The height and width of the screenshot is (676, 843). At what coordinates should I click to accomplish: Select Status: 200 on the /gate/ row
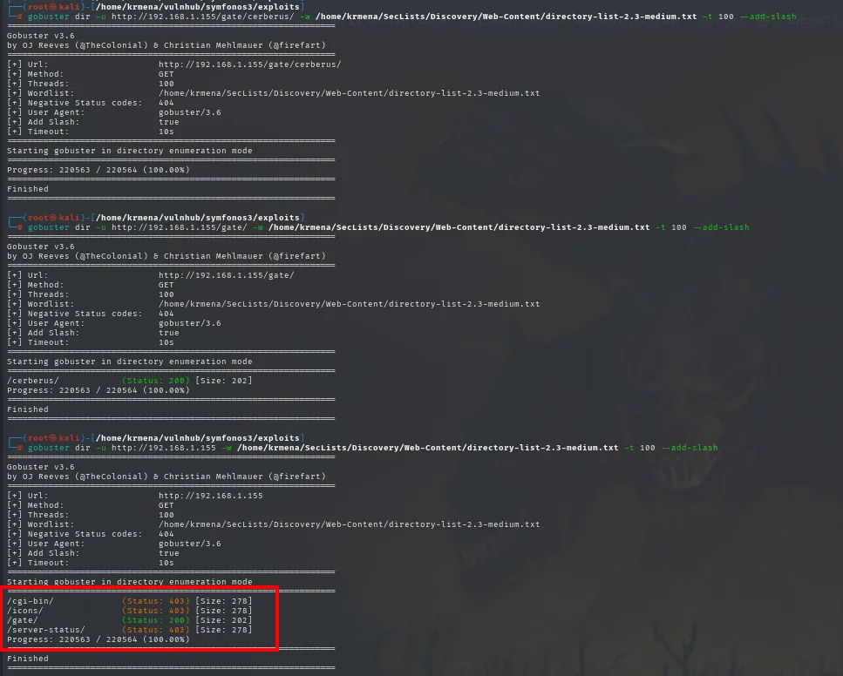156,620
